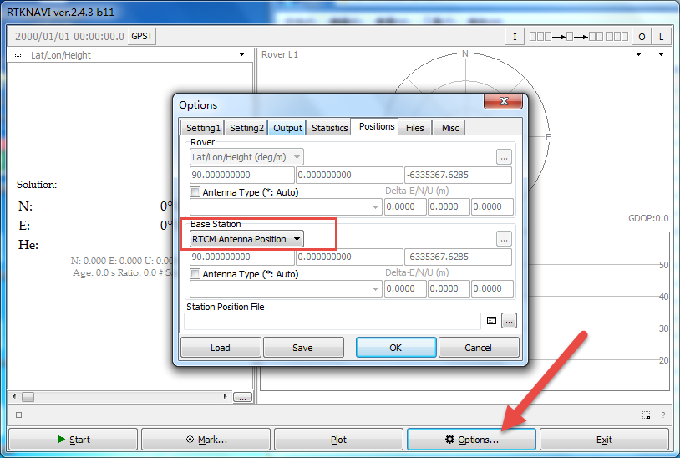
Task: Start processing with the Start button
Action: tap(73, 440)
